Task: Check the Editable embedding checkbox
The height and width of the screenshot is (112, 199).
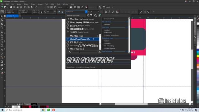Action: tap(103, 41)
